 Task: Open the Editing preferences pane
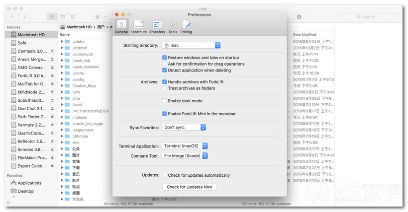click(x=186, y=26)
